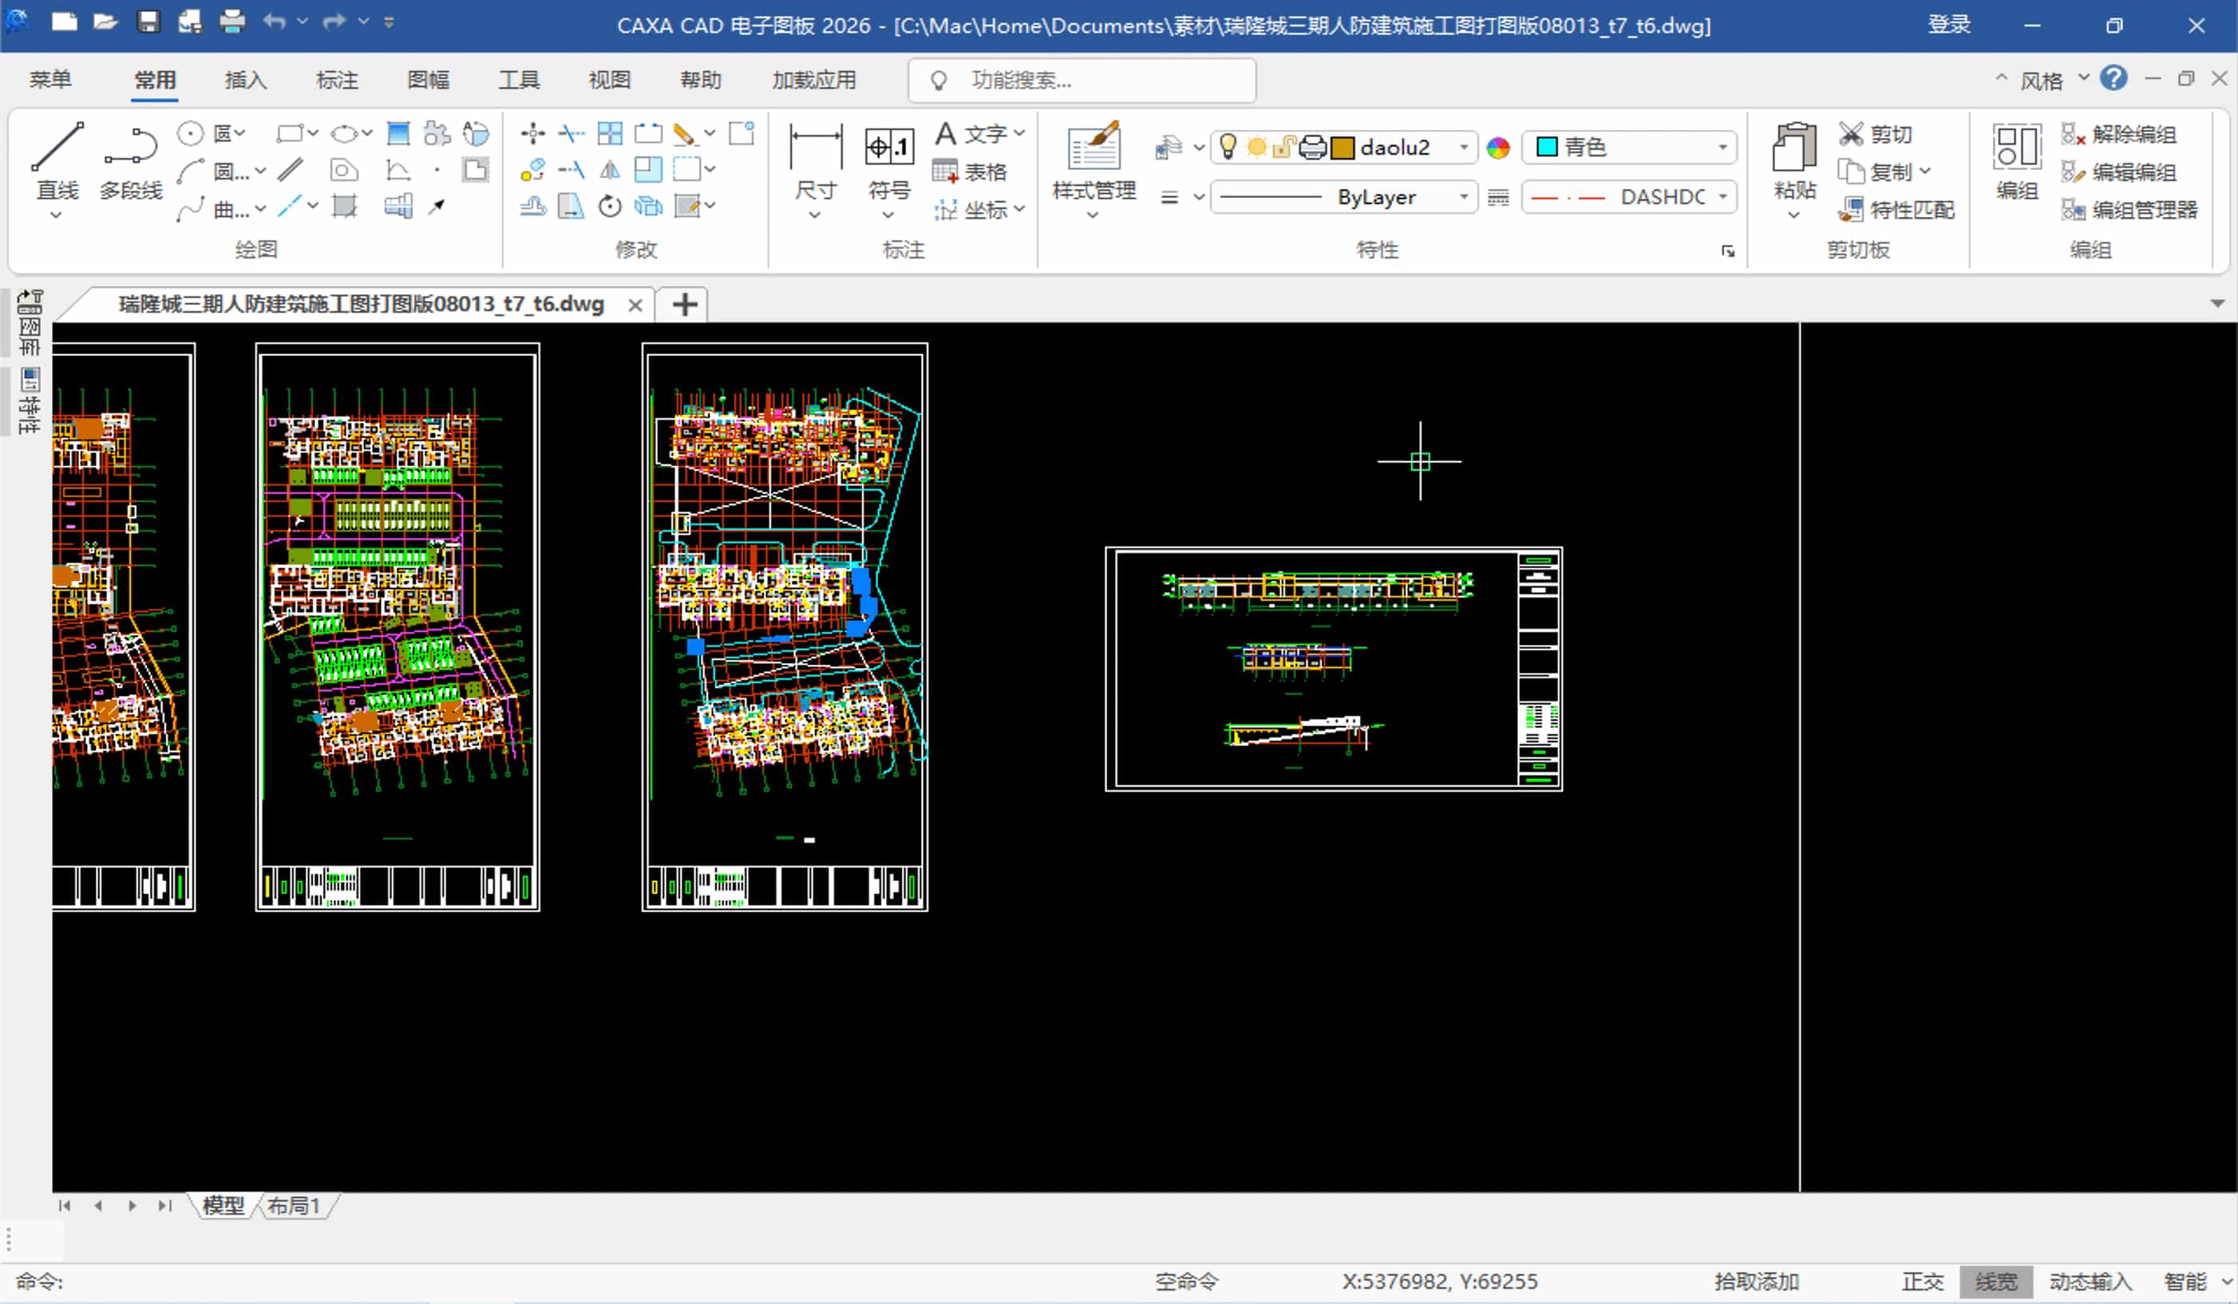Open the 青色 cyan color selector
This screenshot has width=2238, height=1304.
pyautogui.click(x=1630, y=148)
